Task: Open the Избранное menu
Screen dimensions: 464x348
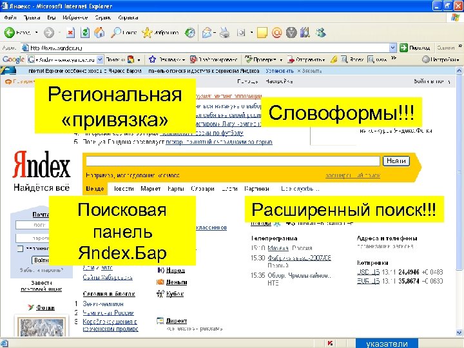Action: coord(75,17)
